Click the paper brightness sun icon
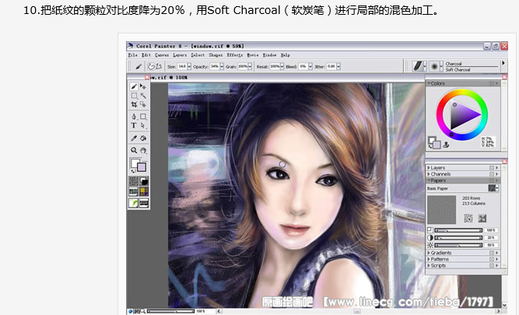This screenshot has height=315, width=519. click(430, 245)
